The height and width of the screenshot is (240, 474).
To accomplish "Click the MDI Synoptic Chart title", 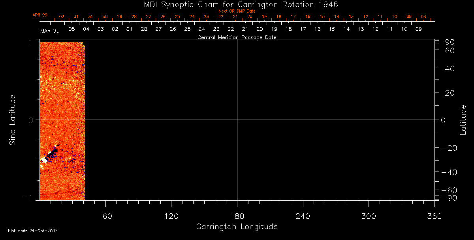I will pos(237,5).
